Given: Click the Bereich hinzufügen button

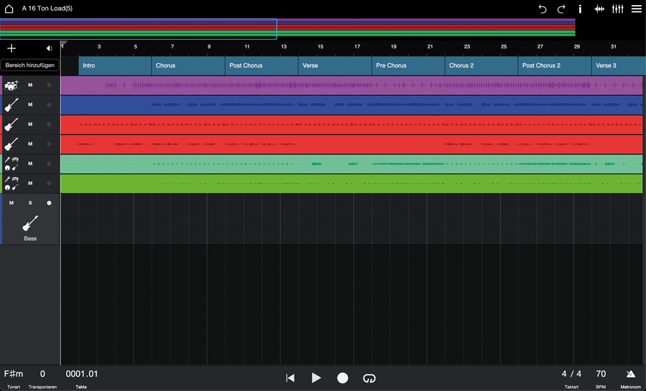Looking at the screenshot, I should coord(30,65).
